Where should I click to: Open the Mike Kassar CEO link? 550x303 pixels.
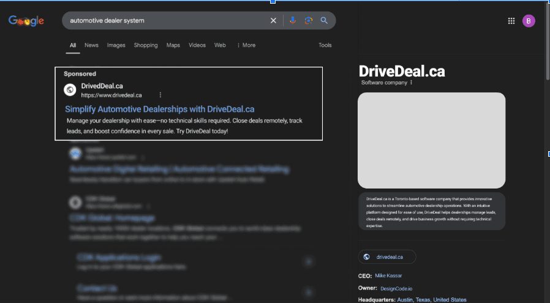click(x=388, y=275)
